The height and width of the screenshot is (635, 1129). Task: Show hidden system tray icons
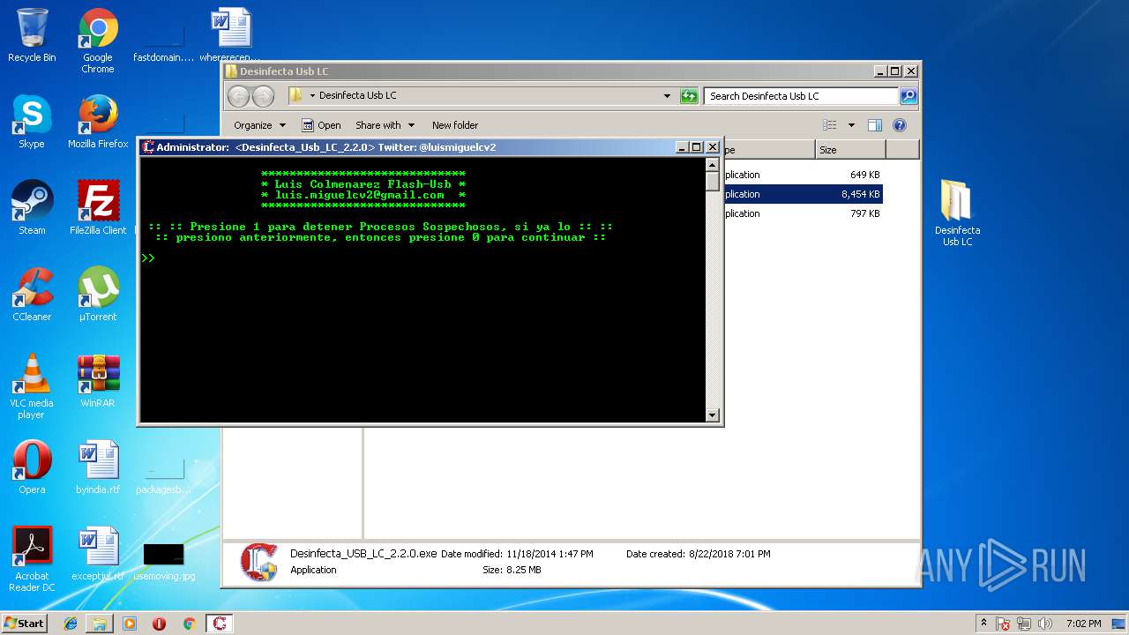[x=983, y=624]
